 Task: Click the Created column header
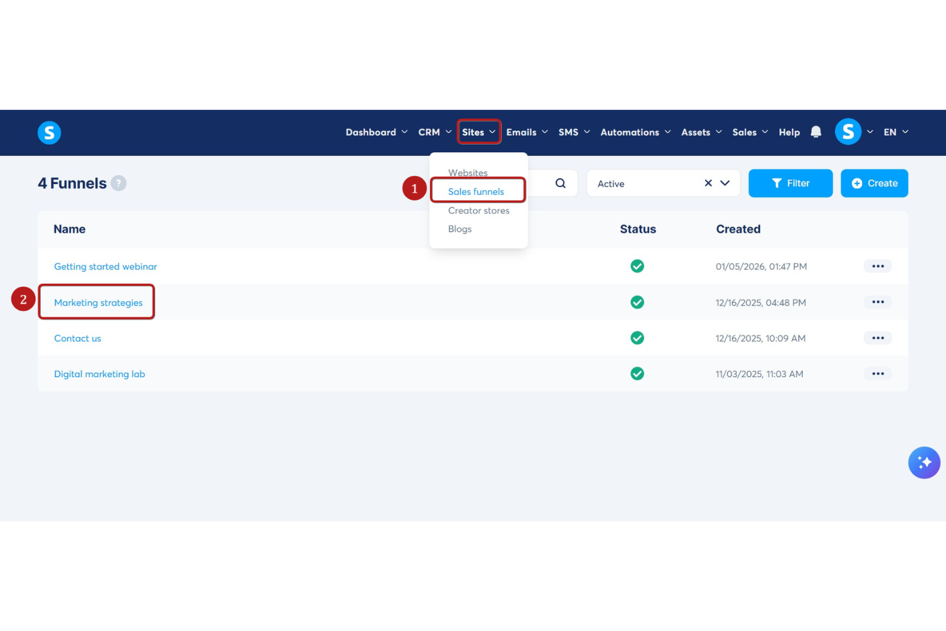pyautogui.click(x=738, y=229)
